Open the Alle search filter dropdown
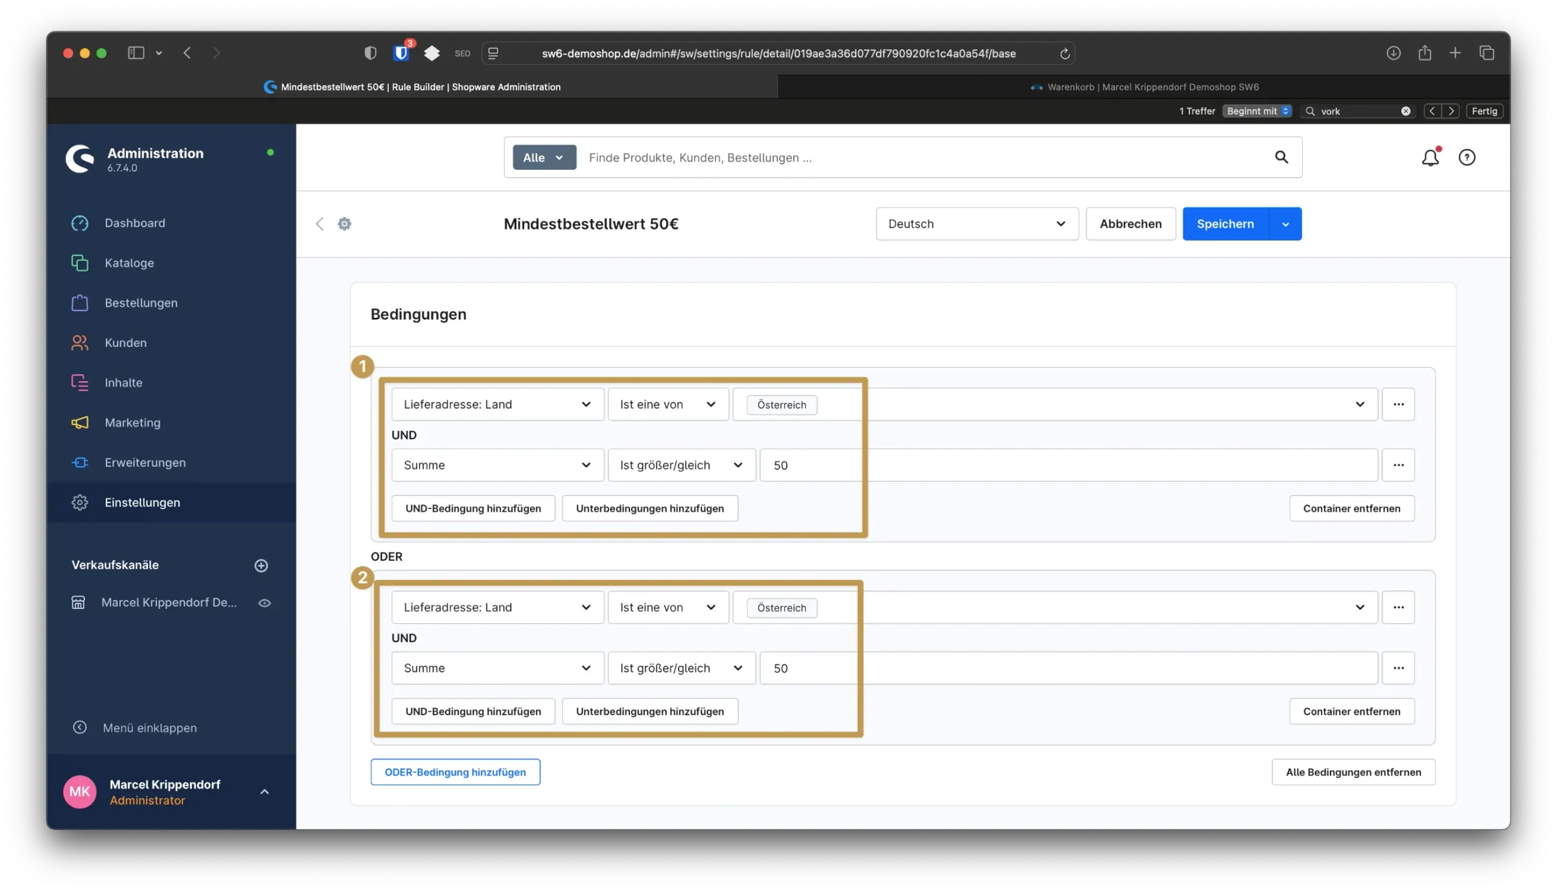This screenshot has width=1557, height=891. pos(544,157)
